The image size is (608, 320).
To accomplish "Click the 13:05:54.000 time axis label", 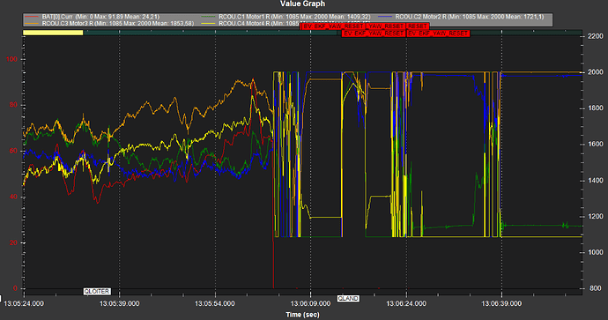I will [215, 303].
